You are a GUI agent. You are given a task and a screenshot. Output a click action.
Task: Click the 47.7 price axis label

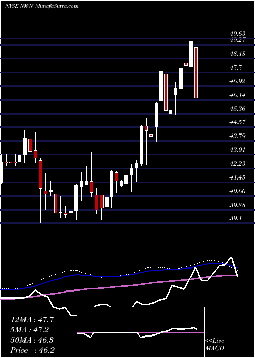point(236,68)
